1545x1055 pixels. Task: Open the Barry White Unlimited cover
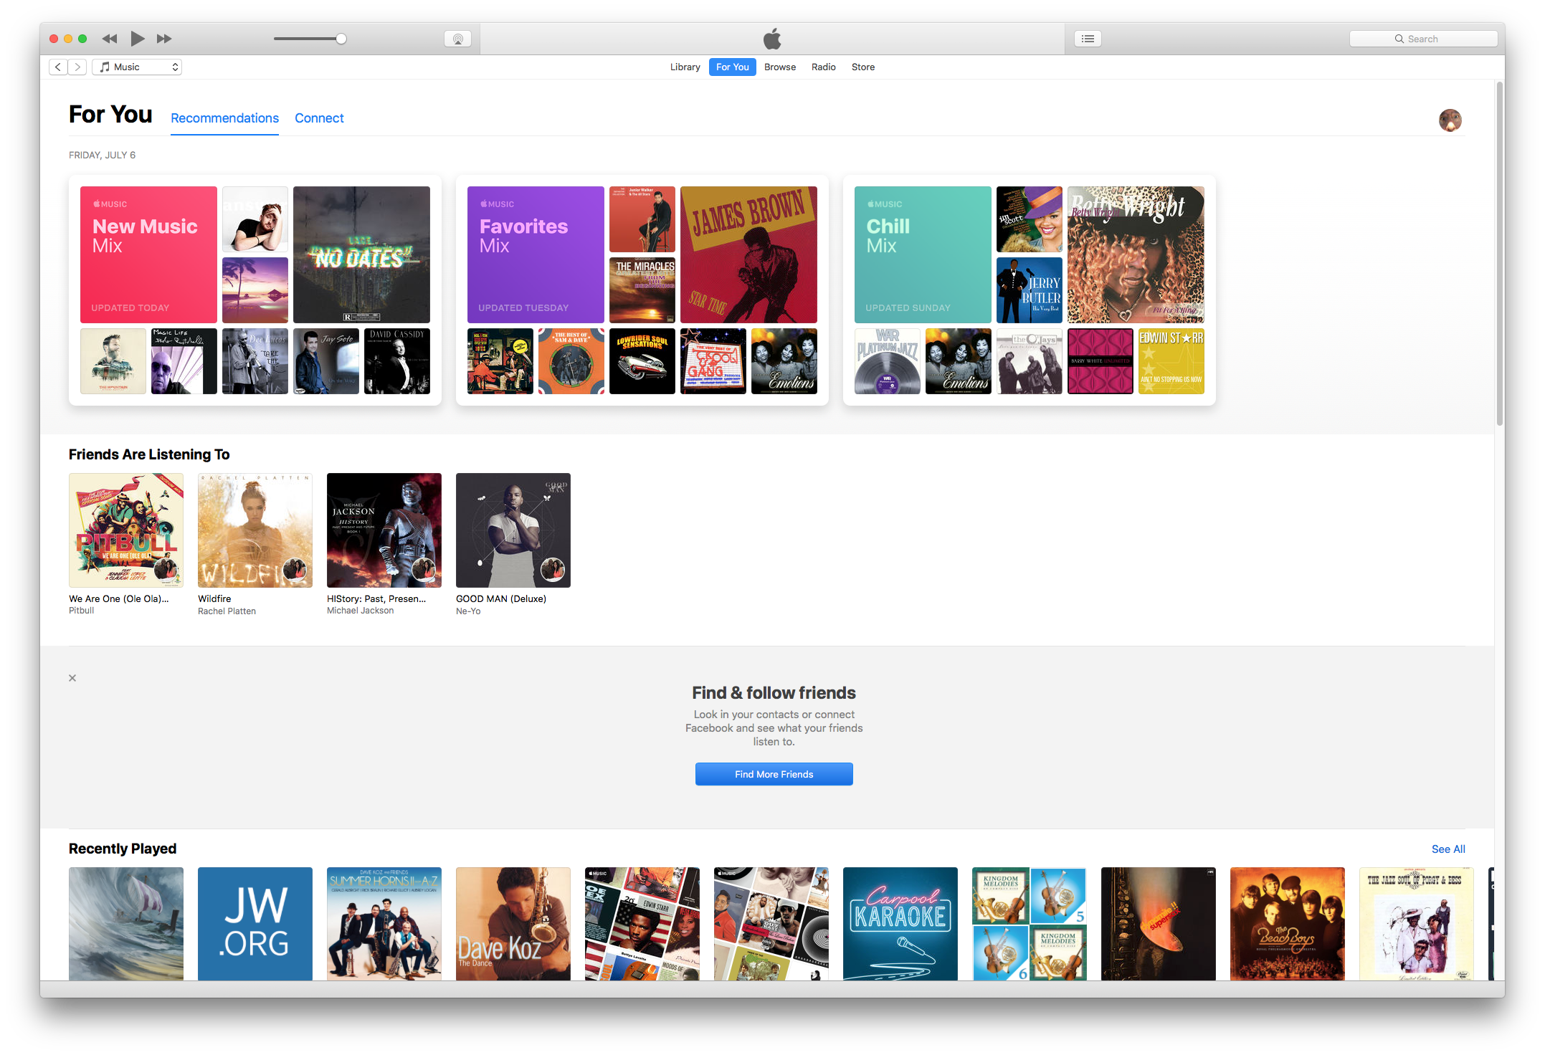(1100, 361)
